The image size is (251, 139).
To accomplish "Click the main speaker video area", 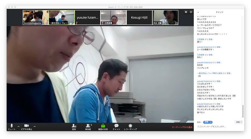I will click(100, 74).
